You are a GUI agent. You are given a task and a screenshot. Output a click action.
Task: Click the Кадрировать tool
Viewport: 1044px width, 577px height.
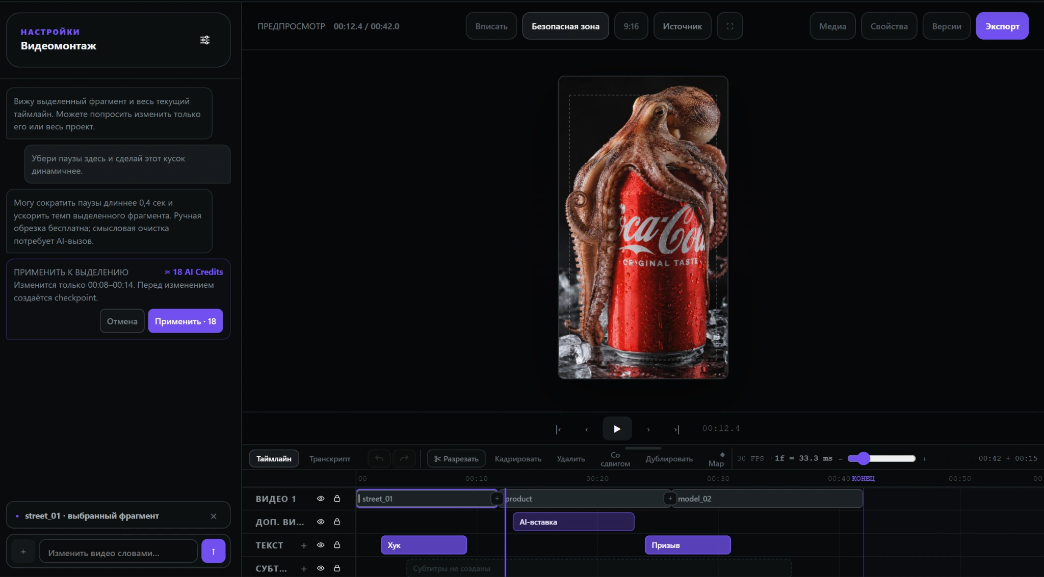tap(518, 459)
